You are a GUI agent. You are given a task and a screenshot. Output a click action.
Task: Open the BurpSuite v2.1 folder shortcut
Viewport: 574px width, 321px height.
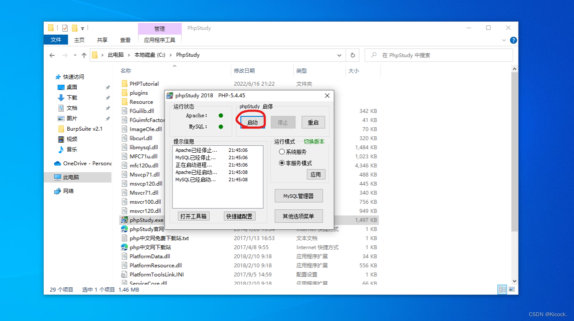coord(80,129)
